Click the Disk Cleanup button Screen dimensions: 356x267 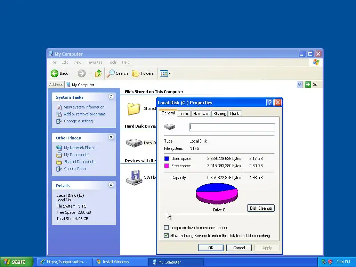[x=261, y=208]
